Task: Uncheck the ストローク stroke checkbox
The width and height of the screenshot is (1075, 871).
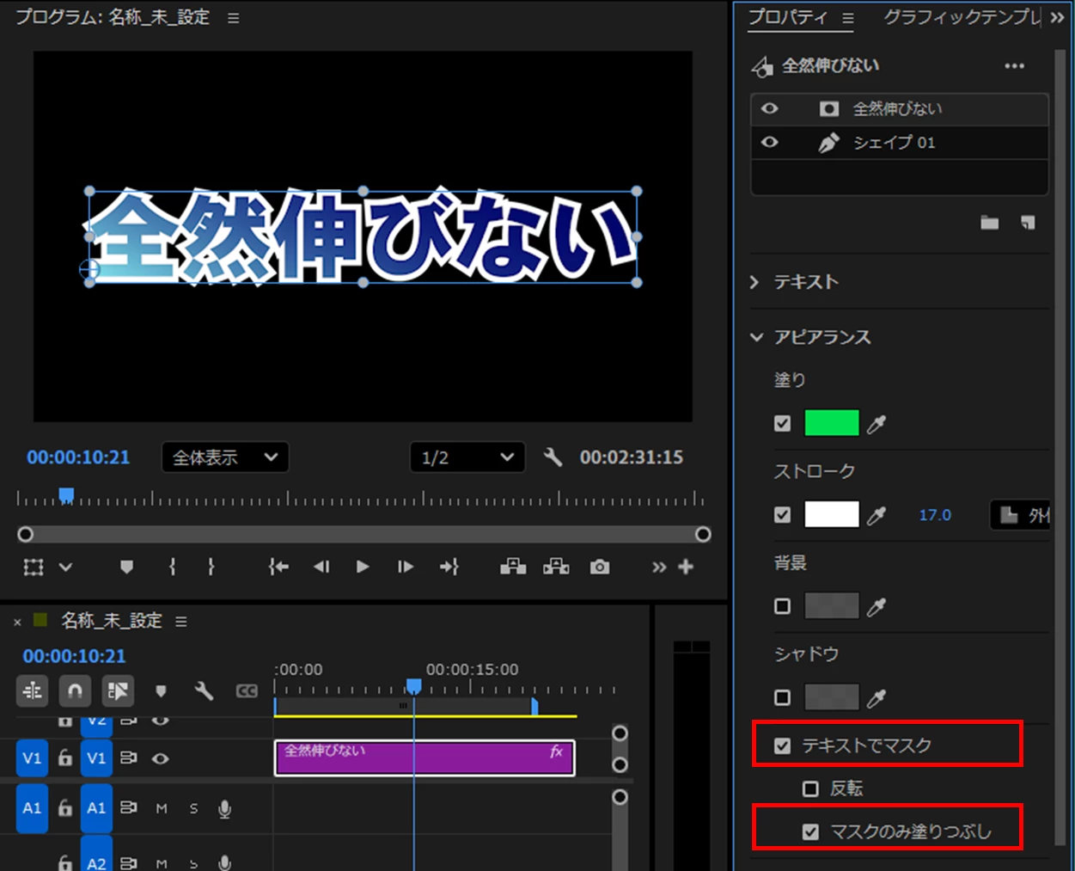Action: coord(782,514)
